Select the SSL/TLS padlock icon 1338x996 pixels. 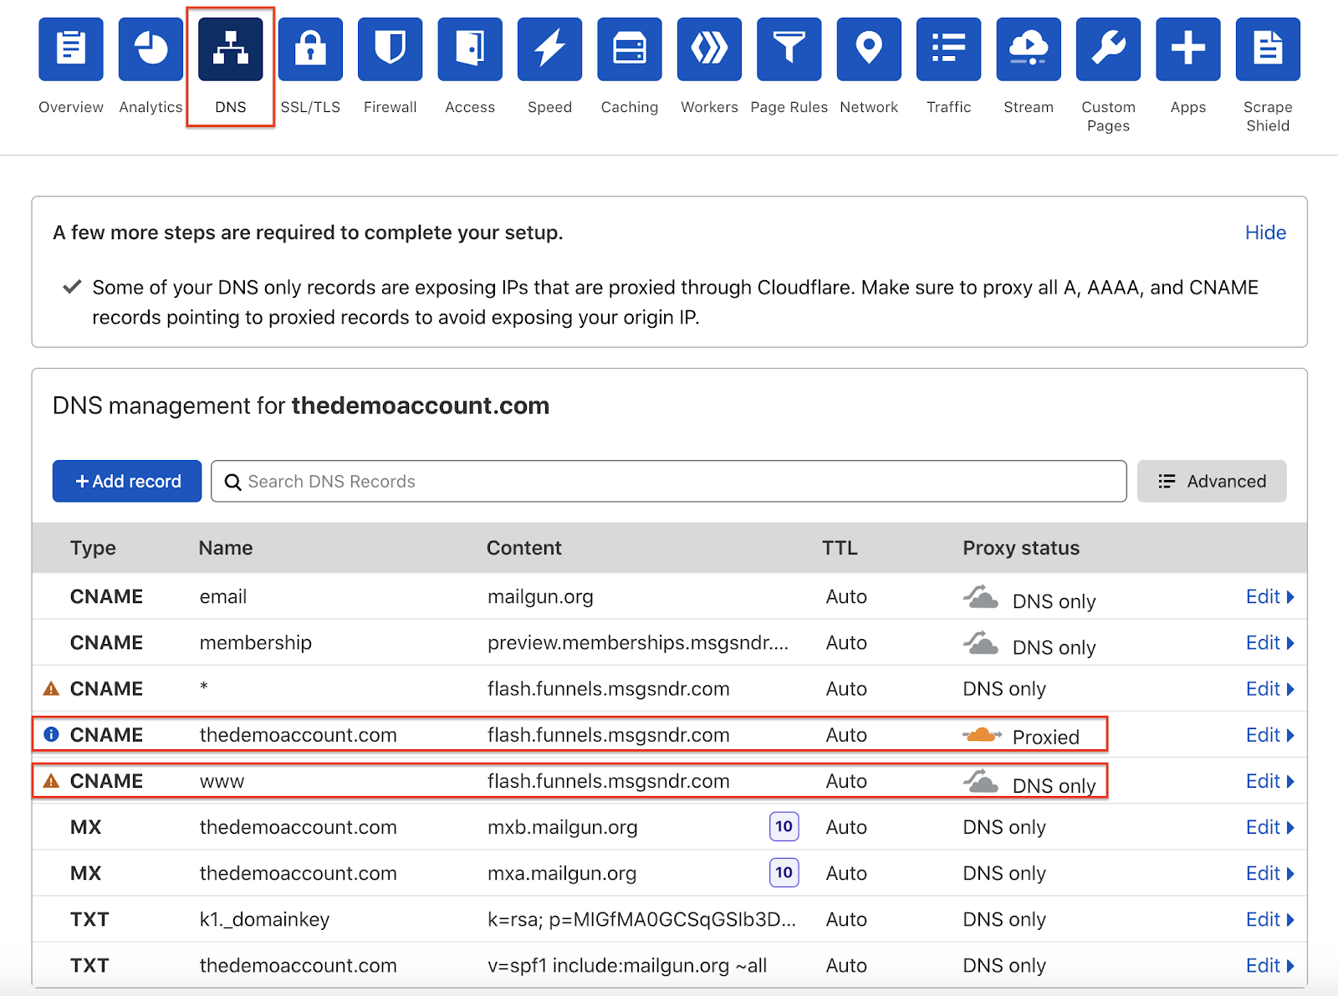click(x=310, y=49)
